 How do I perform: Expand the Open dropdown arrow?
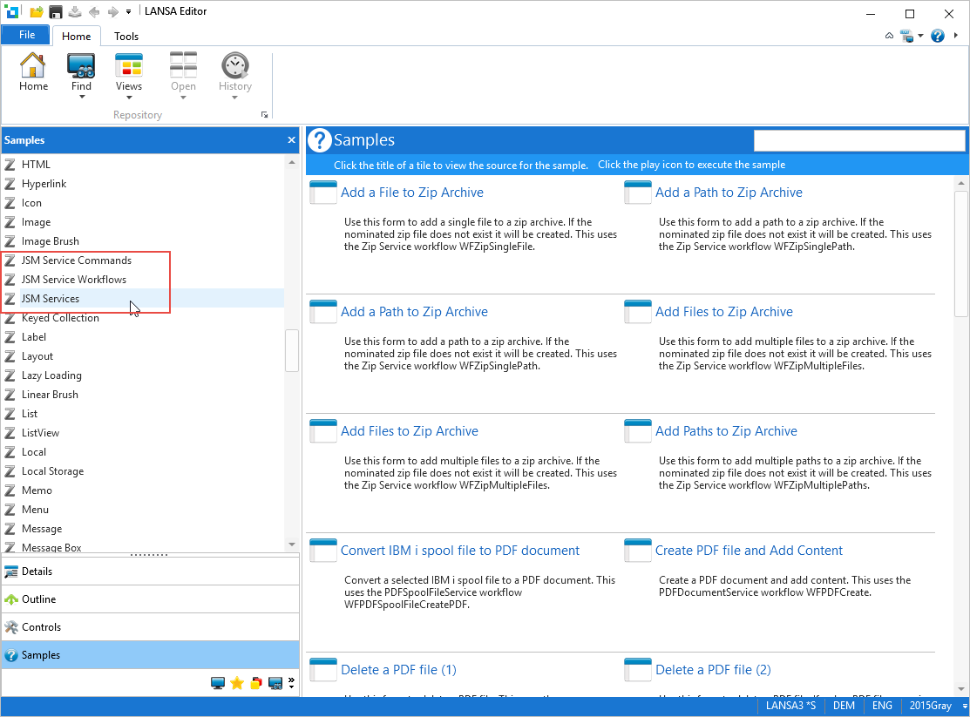tap(183, 97)
